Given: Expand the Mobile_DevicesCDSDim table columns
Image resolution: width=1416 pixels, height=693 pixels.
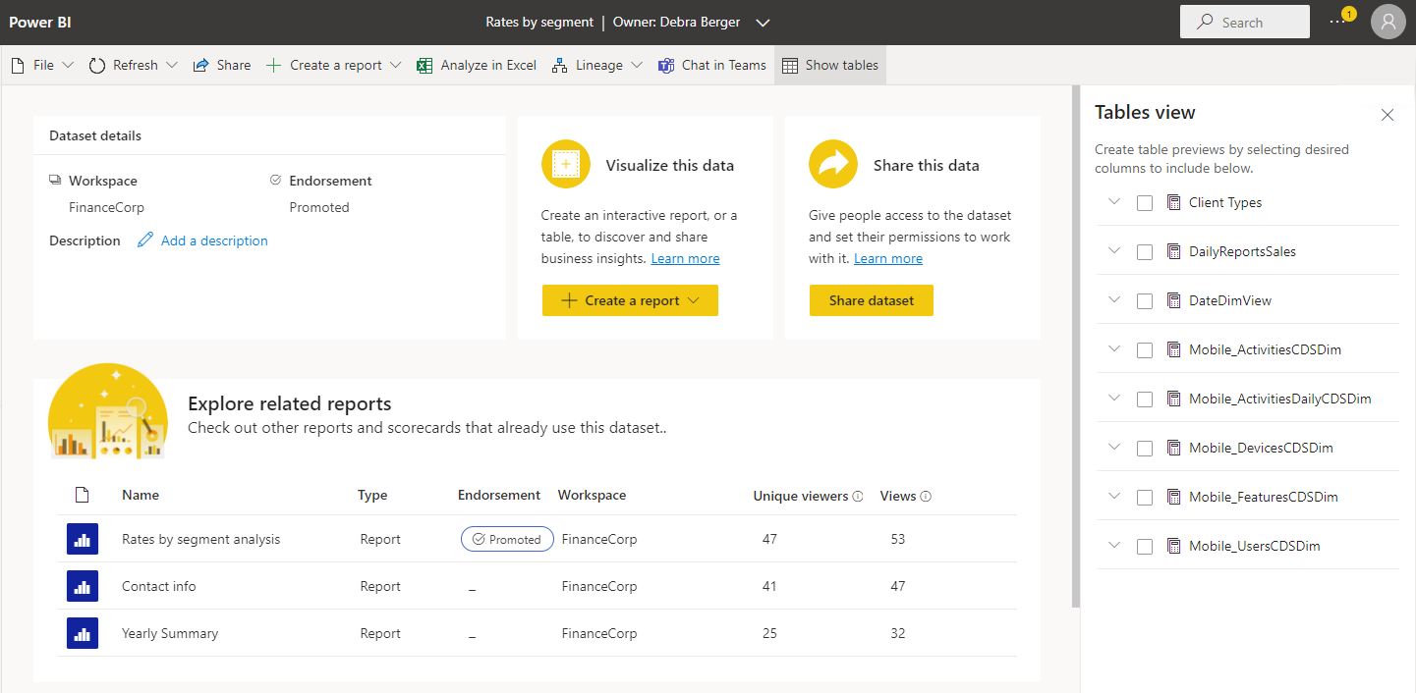Looking at the screenshot, I should 1113,447.
